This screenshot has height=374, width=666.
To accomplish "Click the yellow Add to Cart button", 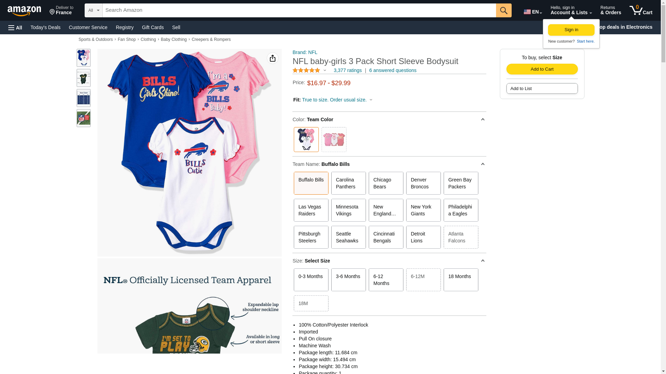I will pos(542,69).
